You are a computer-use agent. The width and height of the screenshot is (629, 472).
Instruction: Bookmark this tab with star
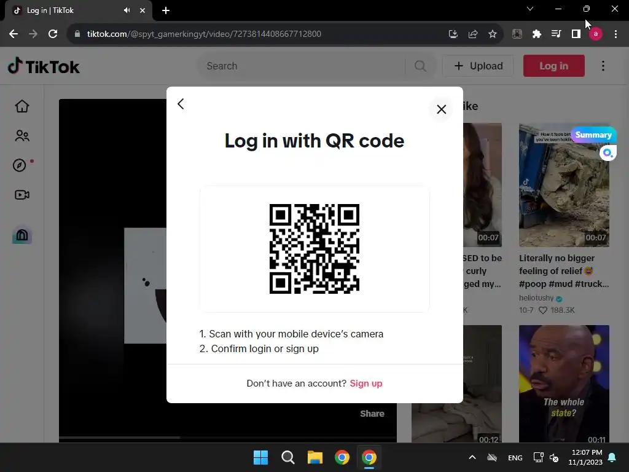point(493,34)
